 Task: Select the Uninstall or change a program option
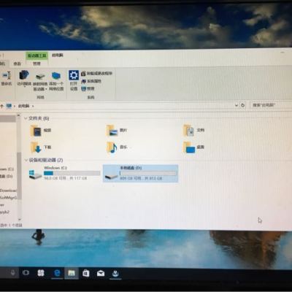[x=97, y=73]
